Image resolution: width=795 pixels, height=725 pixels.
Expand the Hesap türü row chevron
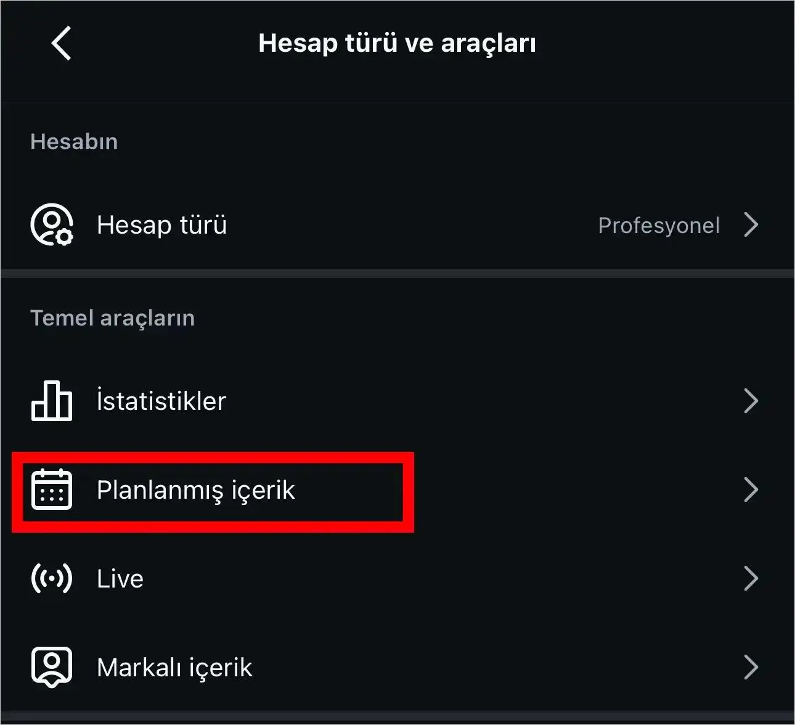click(x=751, y=225)
